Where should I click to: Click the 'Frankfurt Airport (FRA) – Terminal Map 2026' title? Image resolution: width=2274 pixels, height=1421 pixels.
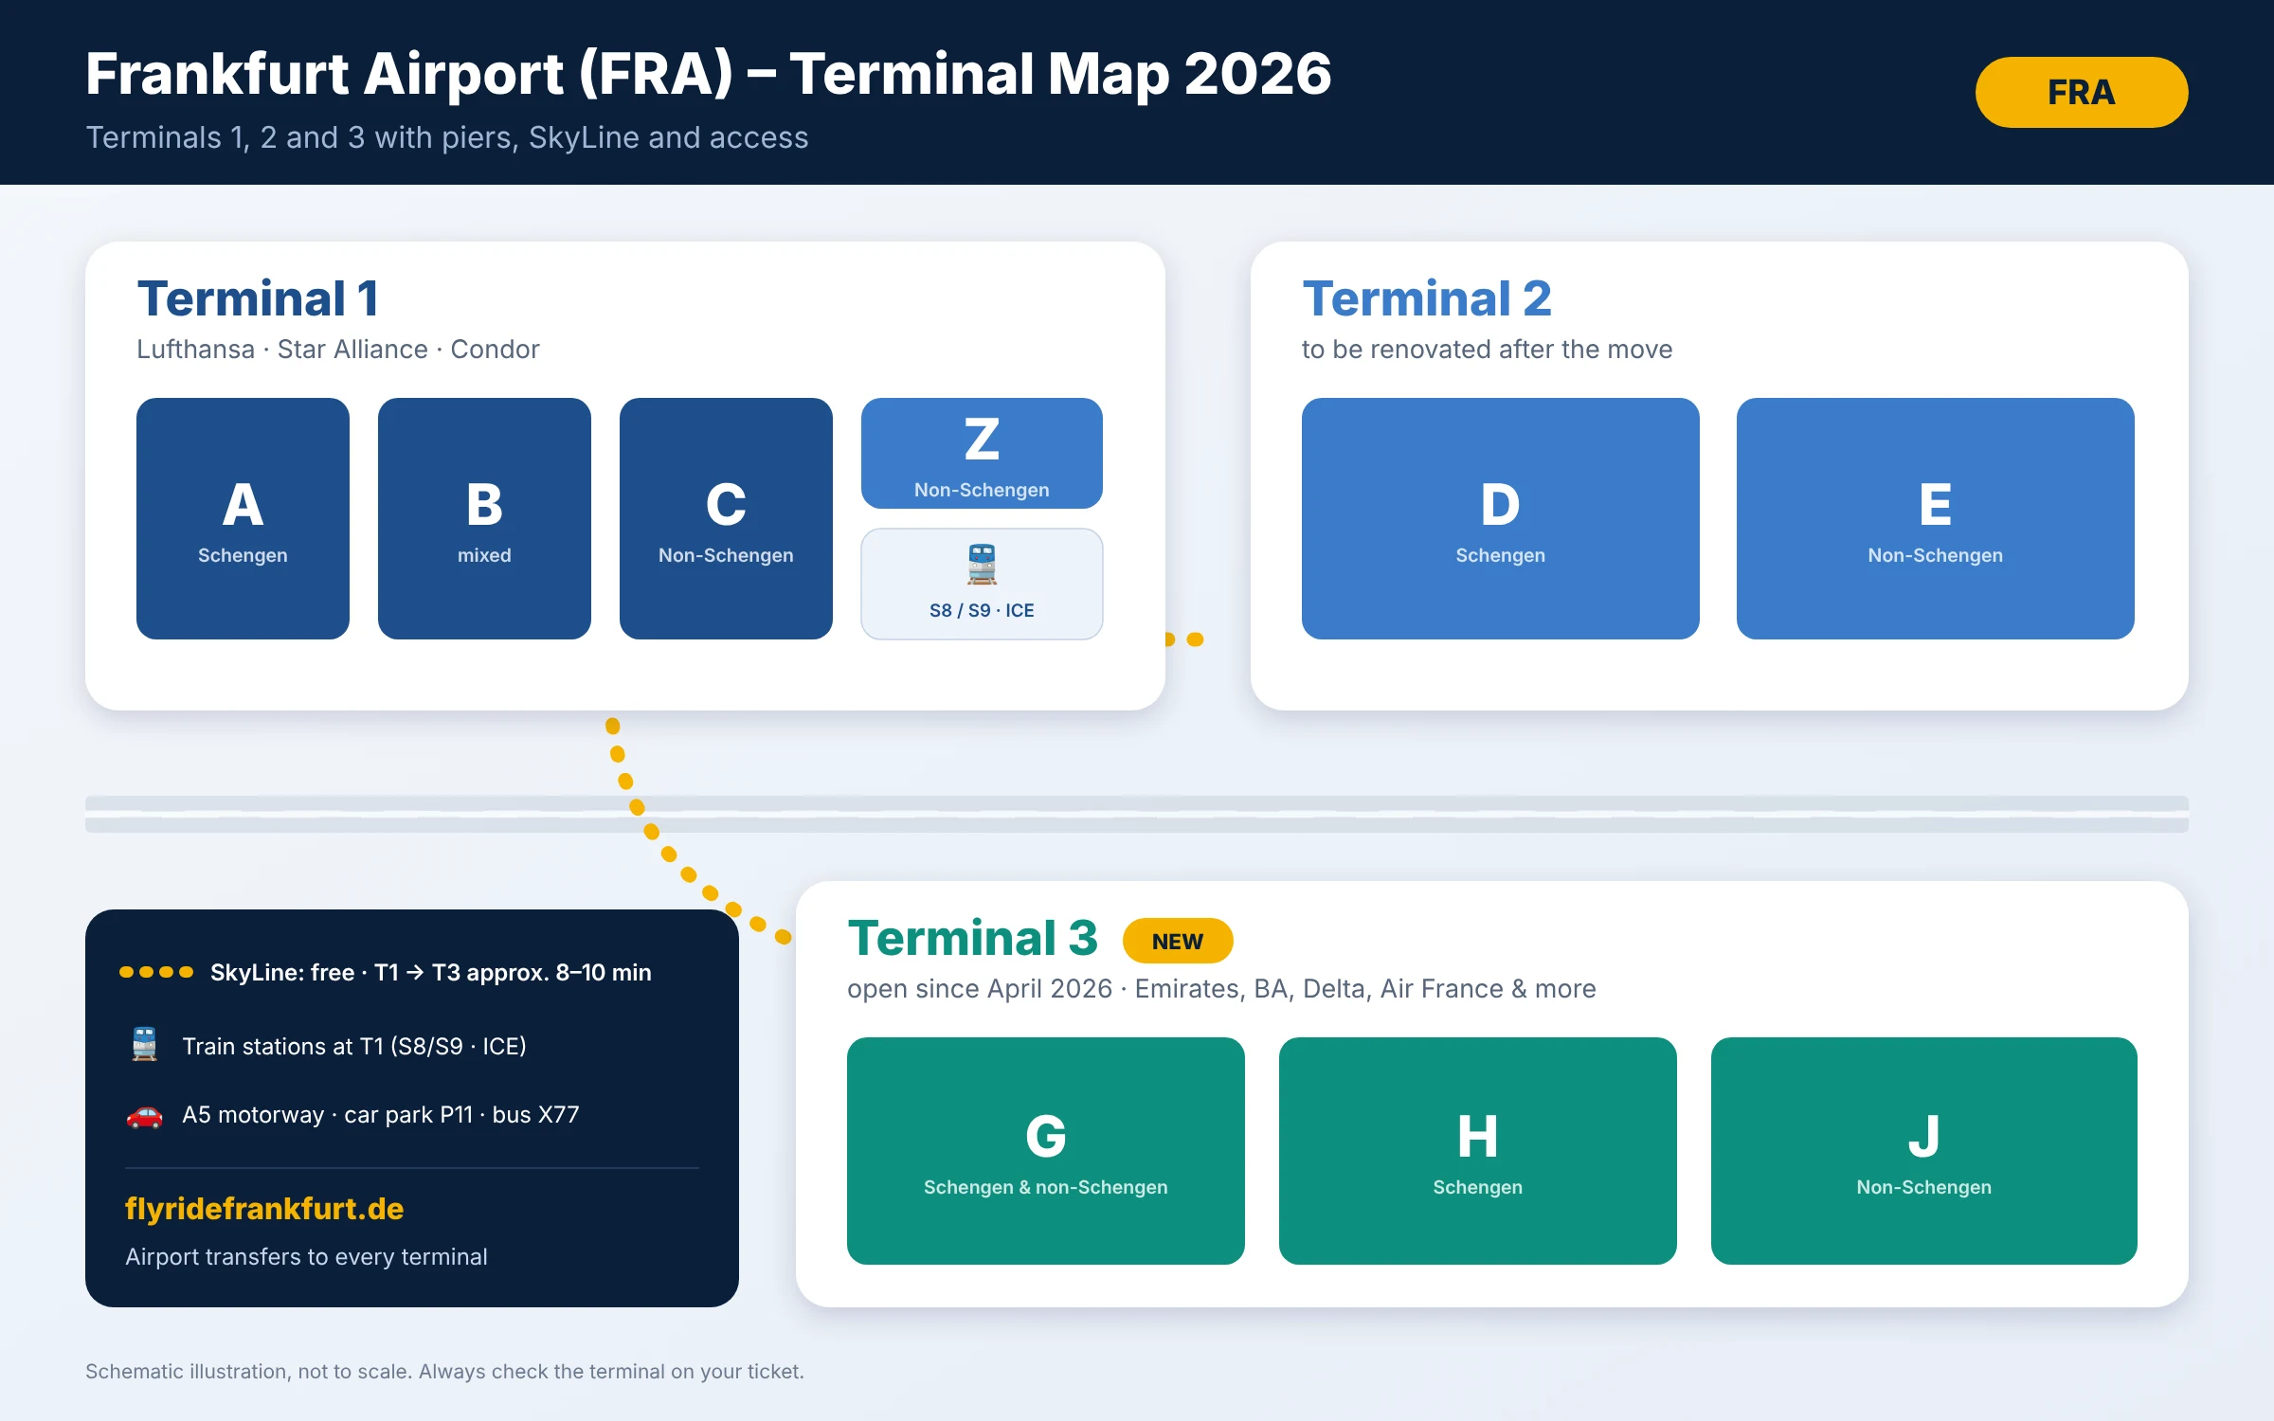(709, 74)
